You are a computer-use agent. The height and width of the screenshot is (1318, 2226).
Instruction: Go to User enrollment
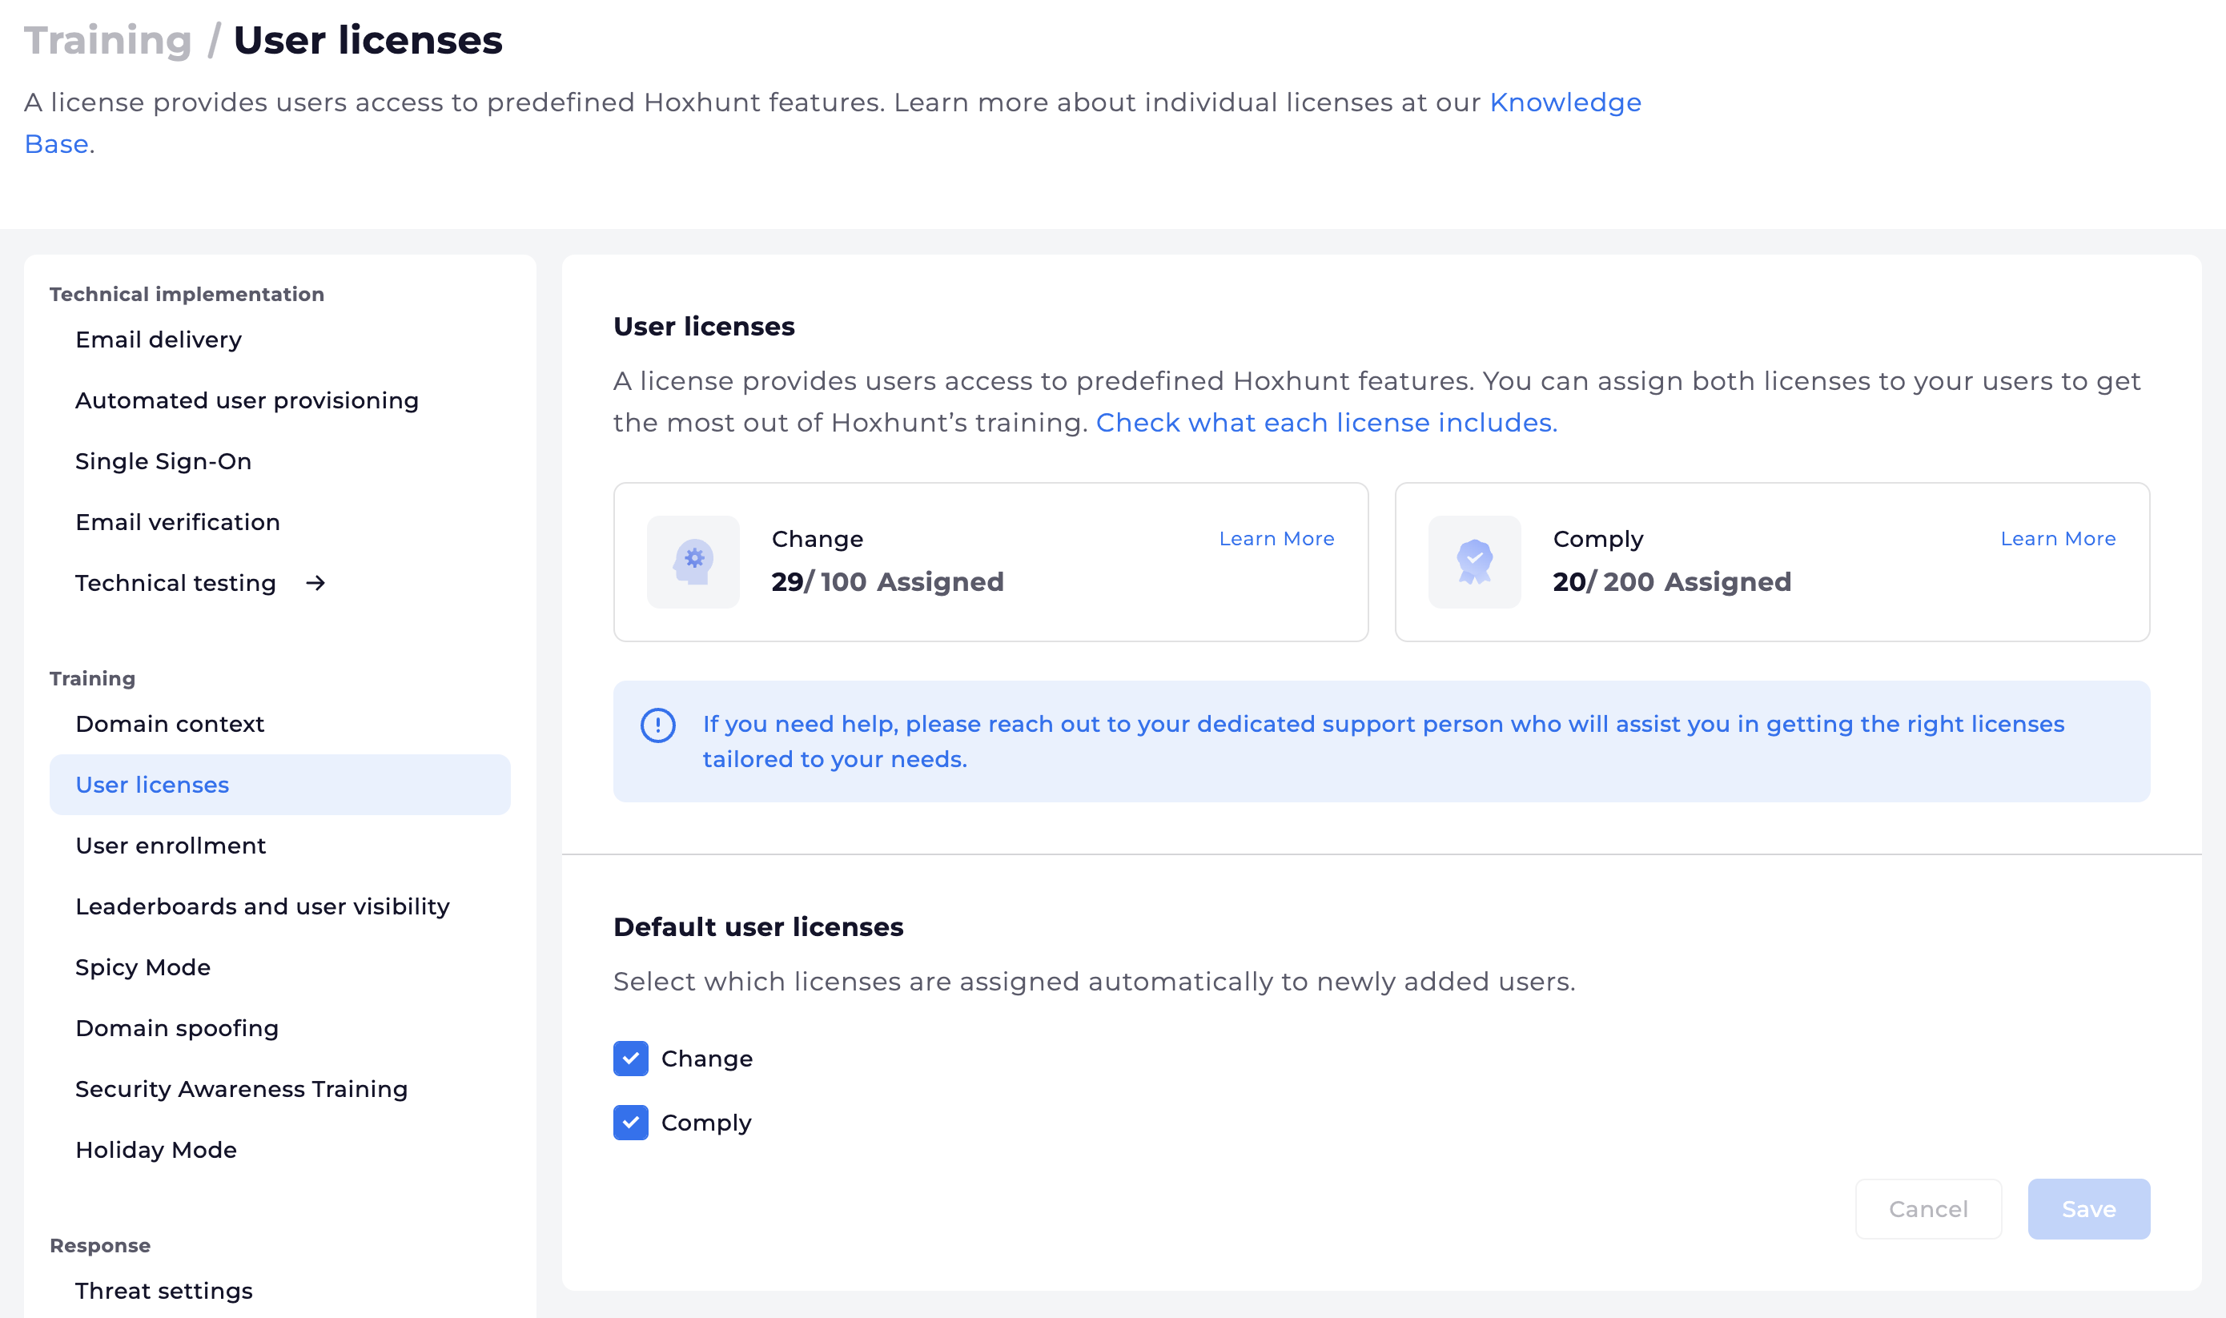279,846
